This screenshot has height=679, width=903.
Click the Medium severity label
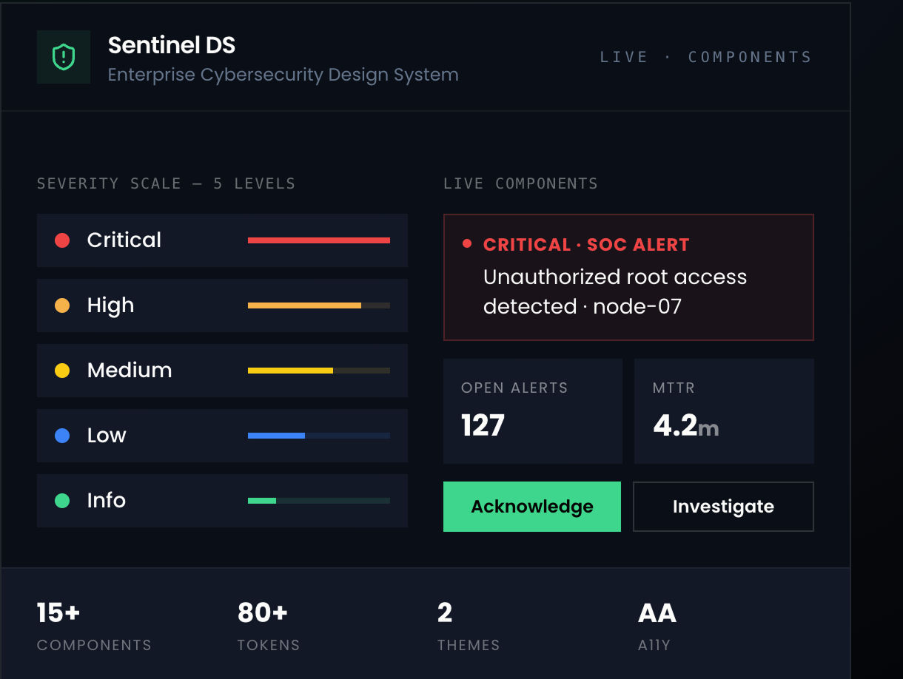click(x=130, y=371)
